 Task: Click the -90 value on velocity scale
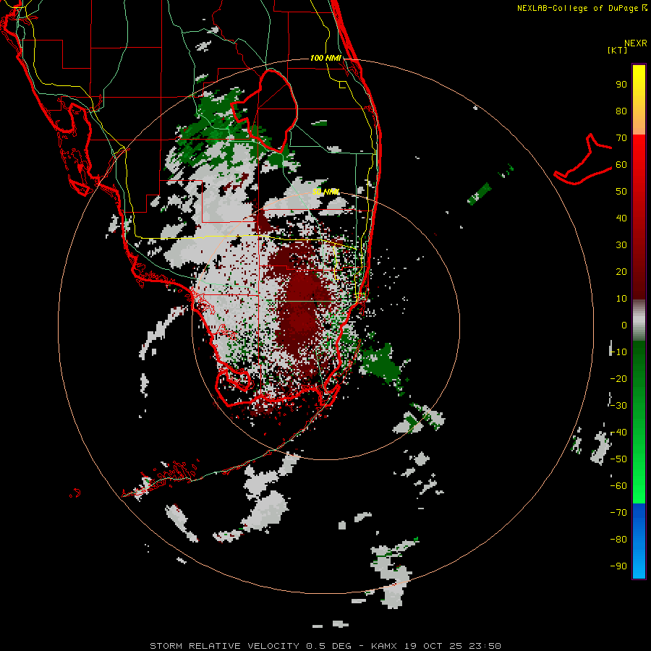pyautogui.click(x=618, y=566)
